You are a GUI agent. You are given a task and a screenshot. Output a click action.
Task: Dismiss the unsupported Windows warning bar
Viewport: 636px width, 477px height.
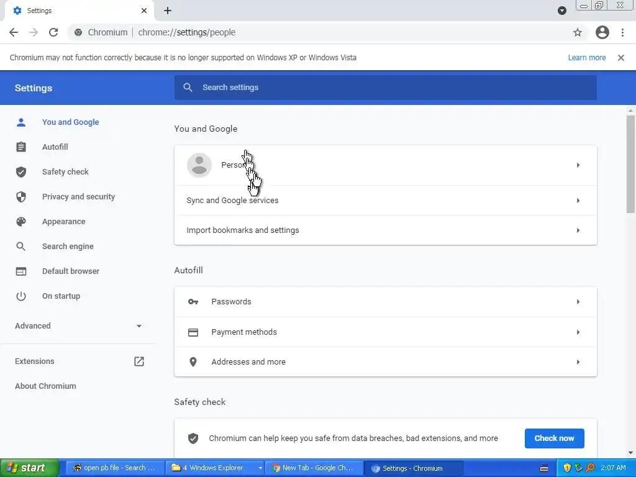621,58
